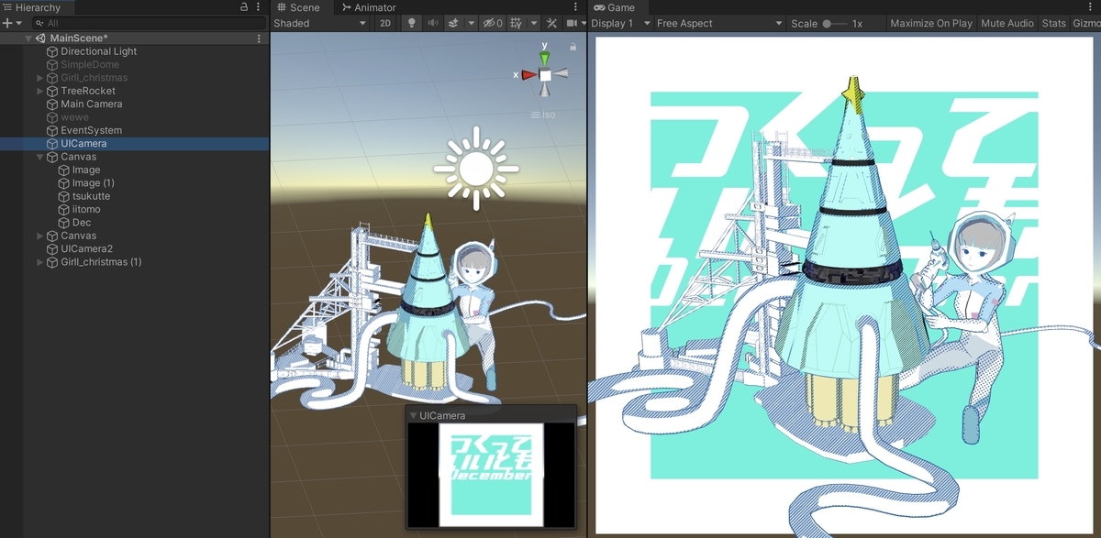Select the Directional Light in the Hierarchy
This screenshot has height=538, width=1101.
point(97,51)
